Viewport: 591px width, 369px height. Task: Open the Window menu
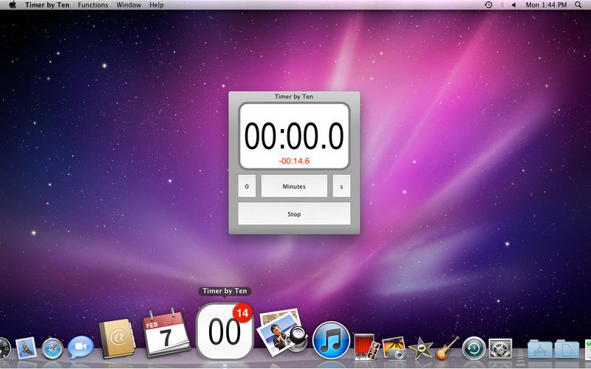[x=129, y=5]
